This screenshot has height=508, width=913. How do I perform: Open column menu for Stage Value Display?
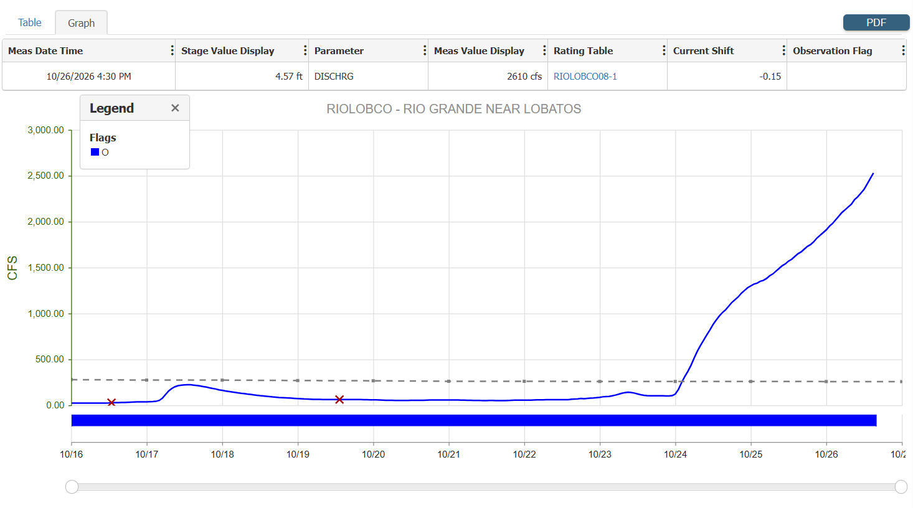click(305, 50)
